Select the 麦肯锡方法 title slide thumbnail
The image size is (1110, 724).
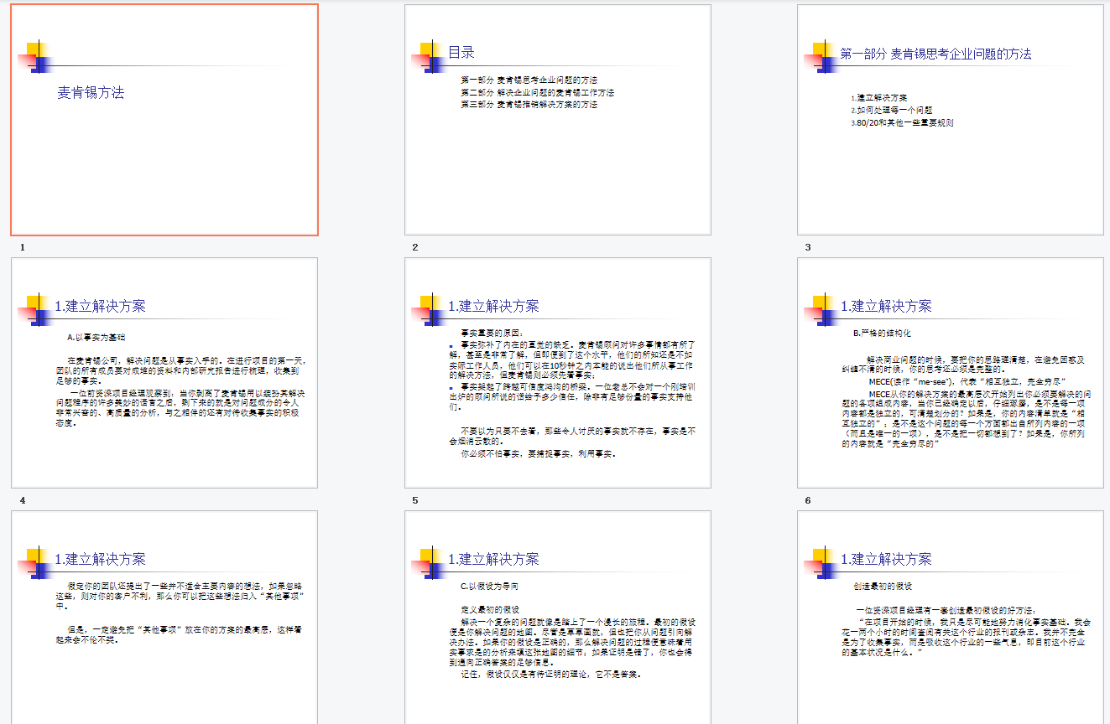164,120
